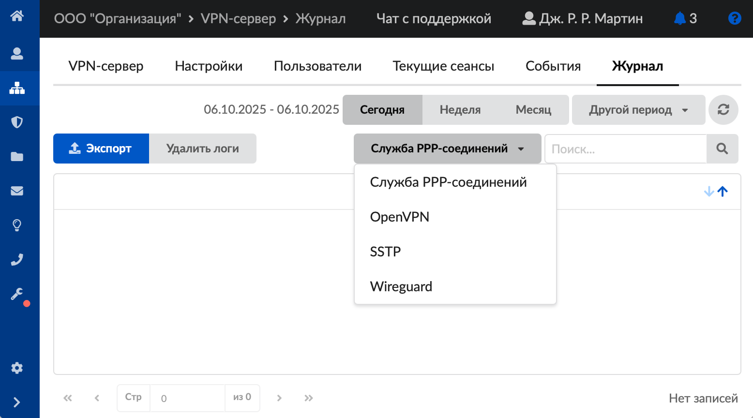
Task: Click the Удалить логи button
Action: click(202, 149)
